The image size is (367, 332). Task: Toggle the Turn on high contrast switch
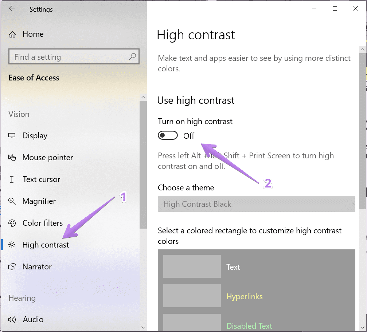[168, 135]
